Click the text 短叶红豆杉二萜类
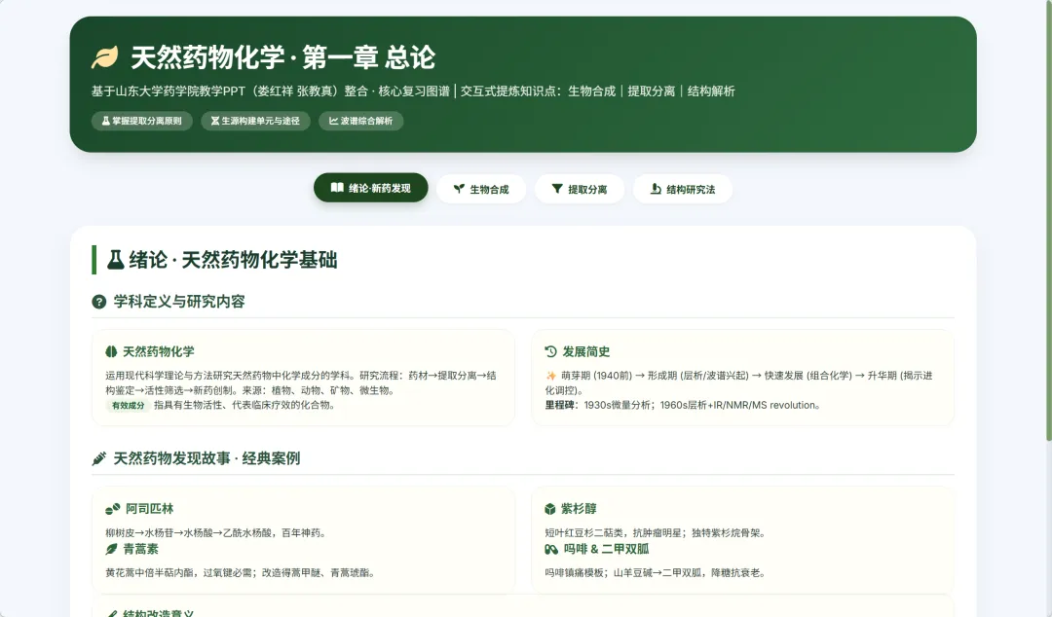The height and width of the screenshot is (617, 1052). point(585,533)
